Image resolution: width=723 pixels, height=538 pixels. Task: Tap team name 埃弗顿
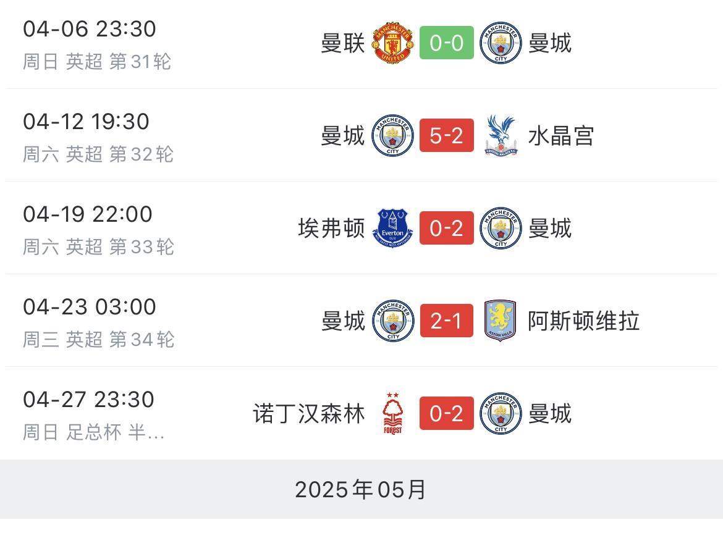(x=331, y=229)
